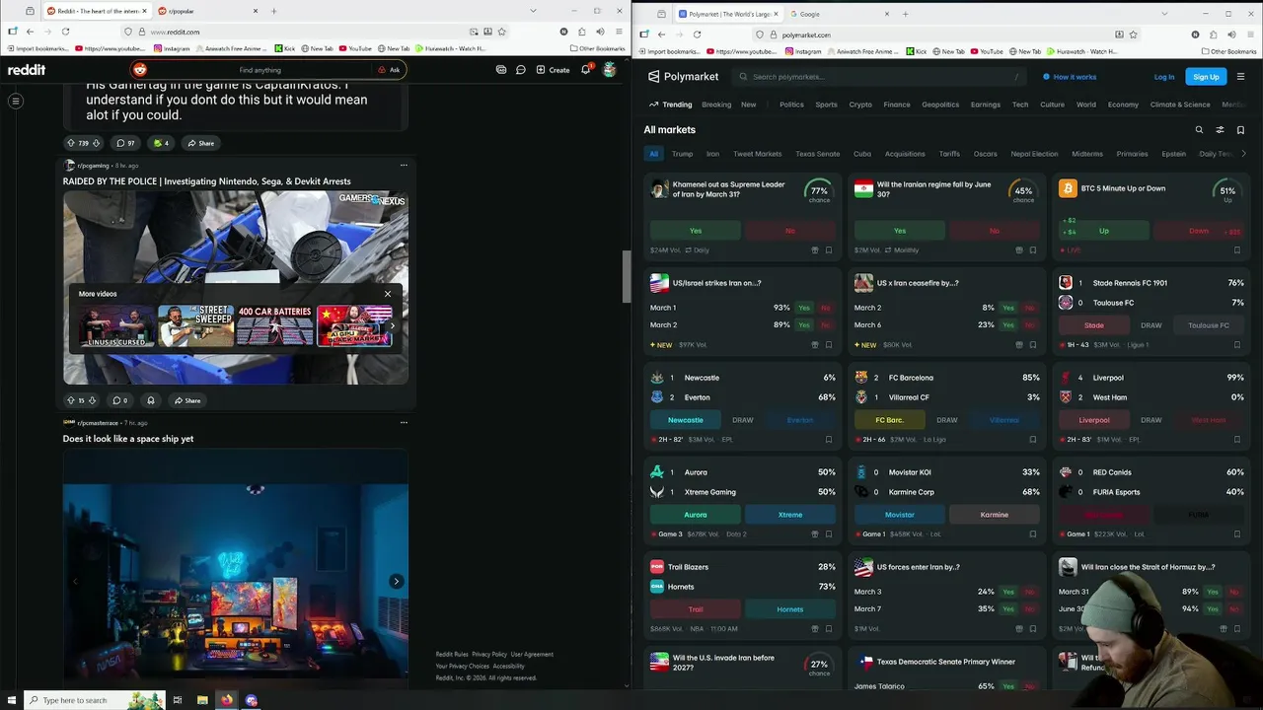
Task: Upvote the RAIDED BY THE POLICE post
Action: 70,400
